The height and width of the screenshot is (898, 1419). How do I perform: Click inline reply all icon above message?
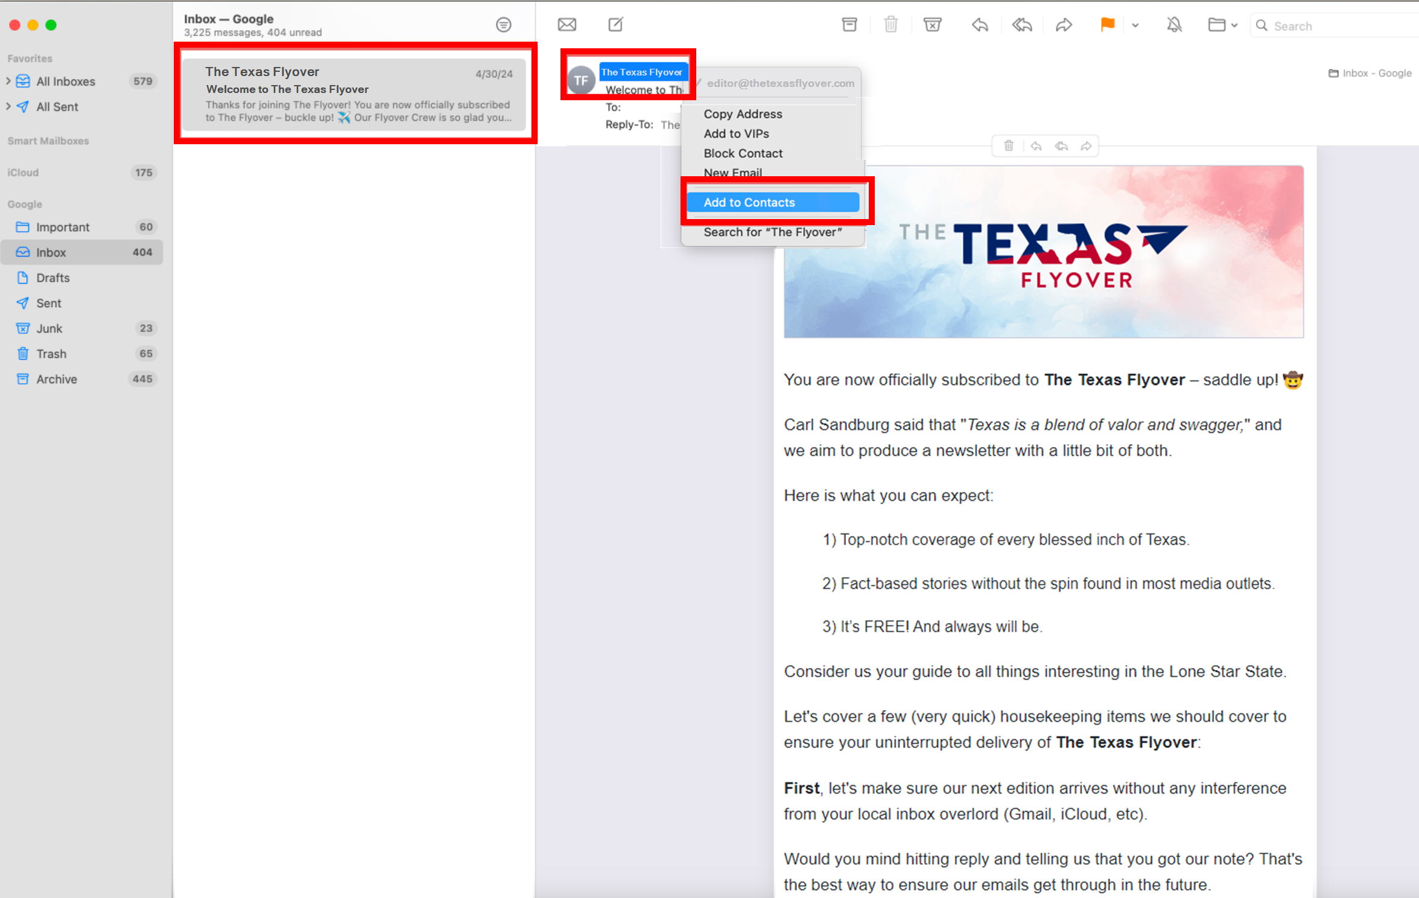[1061, 146]
